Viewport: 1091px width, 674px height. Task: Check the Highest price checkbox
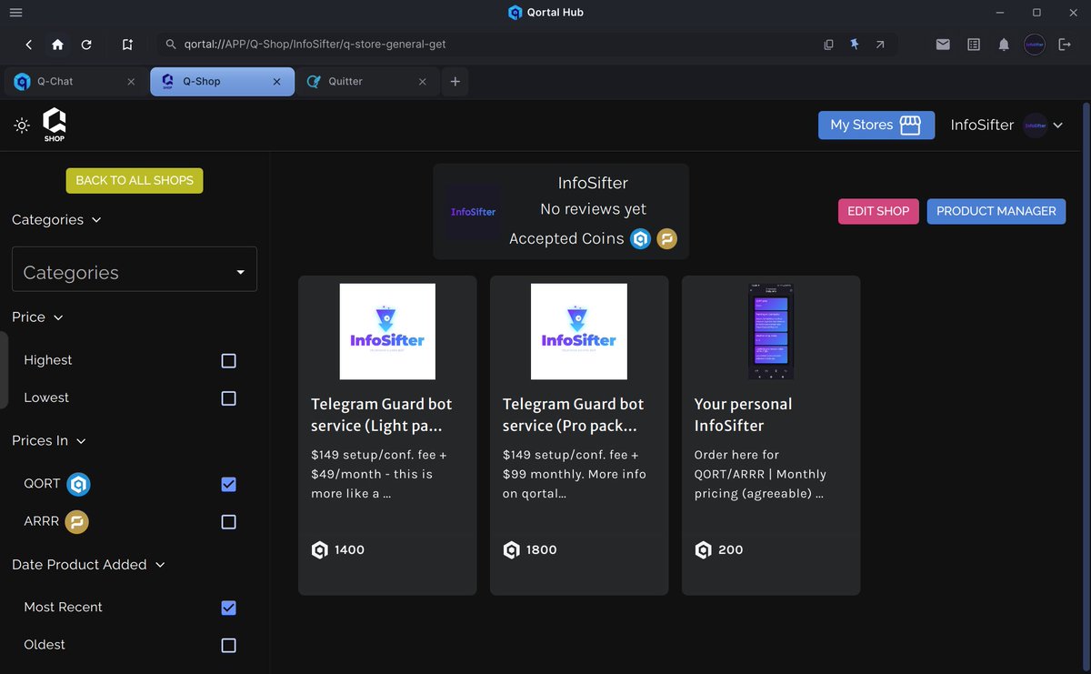(x=229, y=361)
